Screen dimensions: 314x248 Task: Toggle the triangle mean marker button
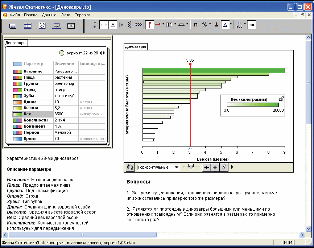click(225, 25)
